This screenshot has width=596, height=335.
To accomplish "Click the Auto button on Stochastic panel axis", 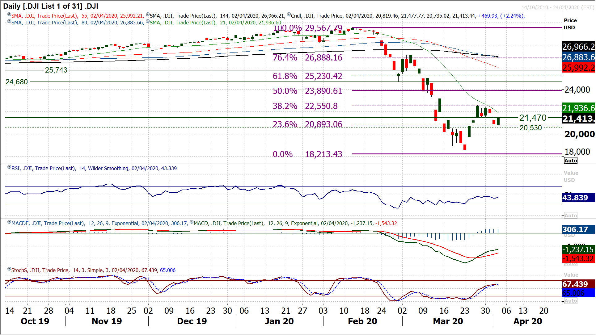I will tap(570, 301).
